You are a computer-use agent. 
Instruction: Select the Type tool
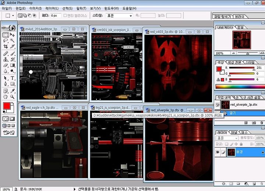click(x=12, y=78)
